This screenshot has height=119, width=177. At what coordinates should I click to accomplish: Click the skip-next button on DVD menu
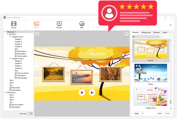pyautogui.click(x=92, y=92)
